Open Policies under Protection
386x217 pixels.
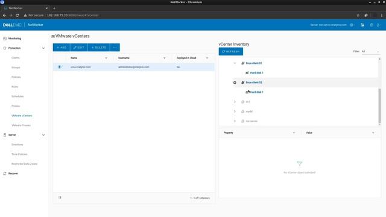[x=16, y=77]
